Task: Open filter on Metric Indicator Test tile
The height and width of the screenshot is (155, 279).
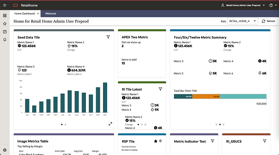Action: (x=213, y=141)
